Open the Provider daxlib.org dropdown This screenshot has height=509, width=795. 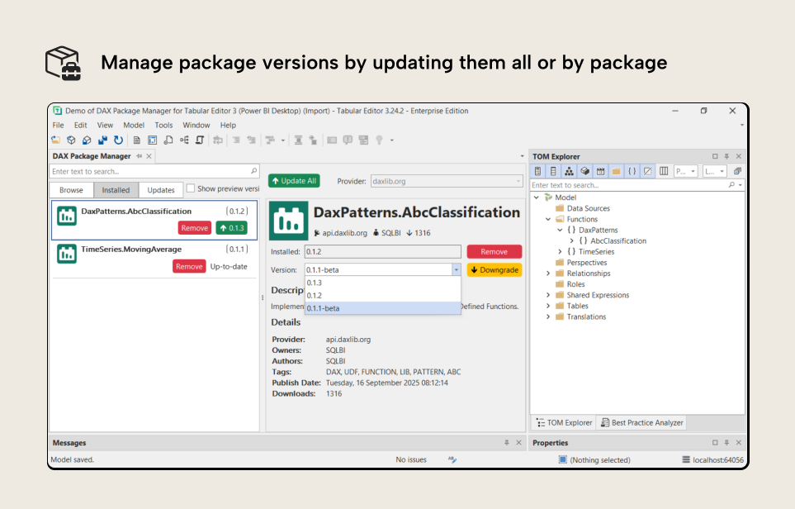[x=518, y=181]
